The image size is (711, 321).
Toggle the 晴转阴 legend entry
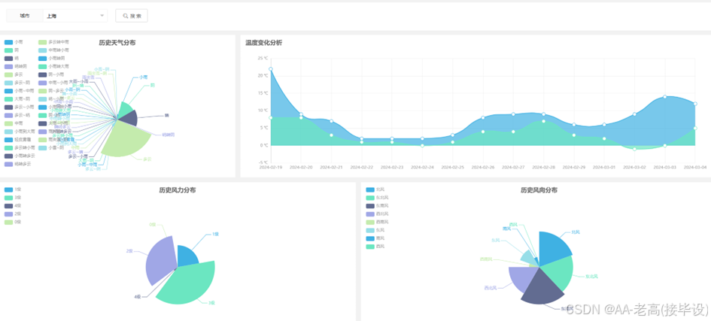pos(15,66)
